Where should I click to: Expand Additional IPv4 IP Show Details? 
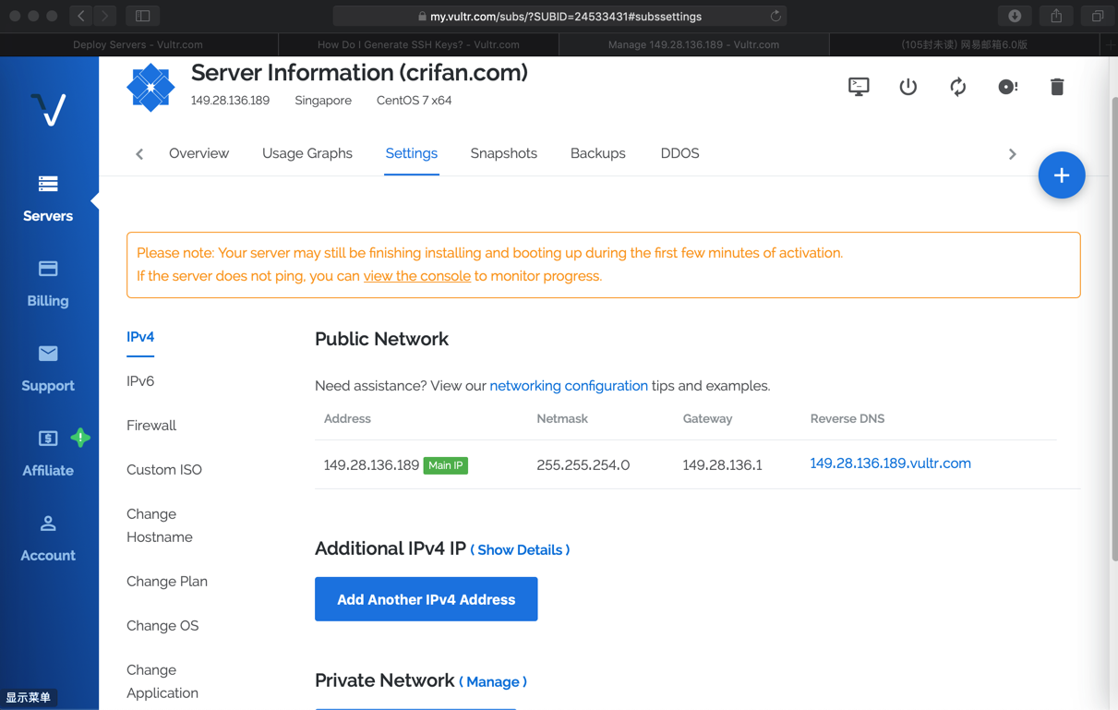(x=520, y=550)
